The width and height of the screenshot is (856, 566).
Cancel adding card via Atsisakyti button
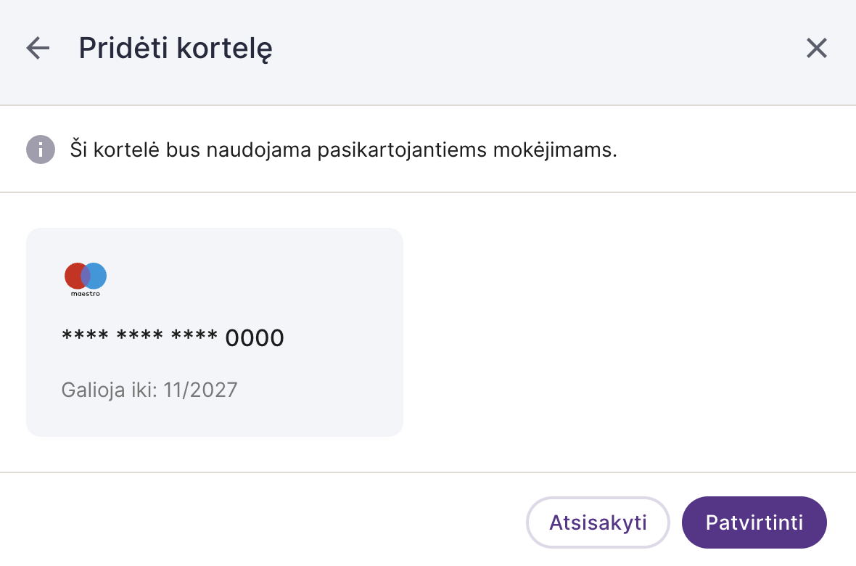[x=598, y=522]
